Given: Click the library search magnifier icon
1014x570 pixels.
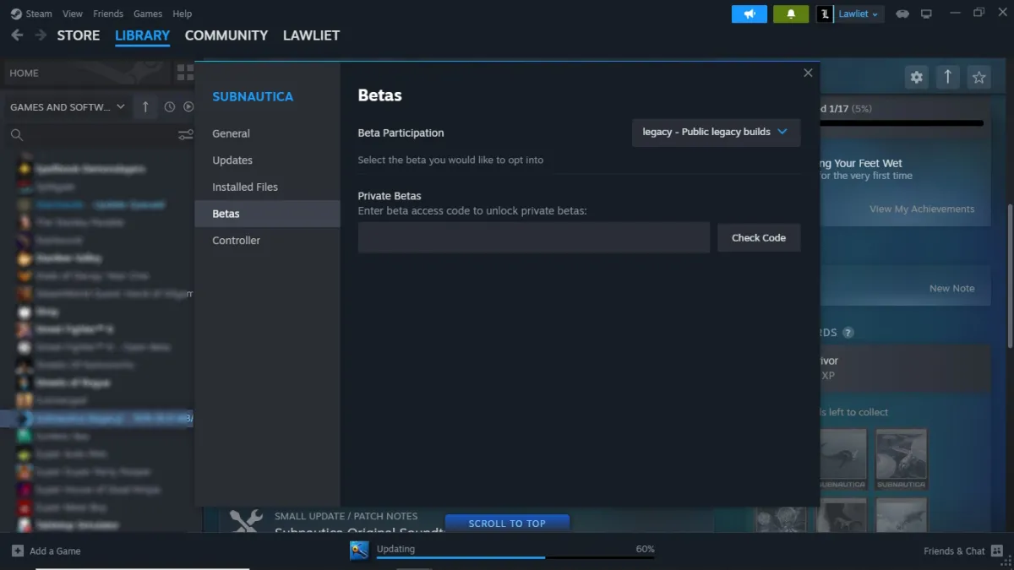Looking at the screenshot, I should (17, 135).
